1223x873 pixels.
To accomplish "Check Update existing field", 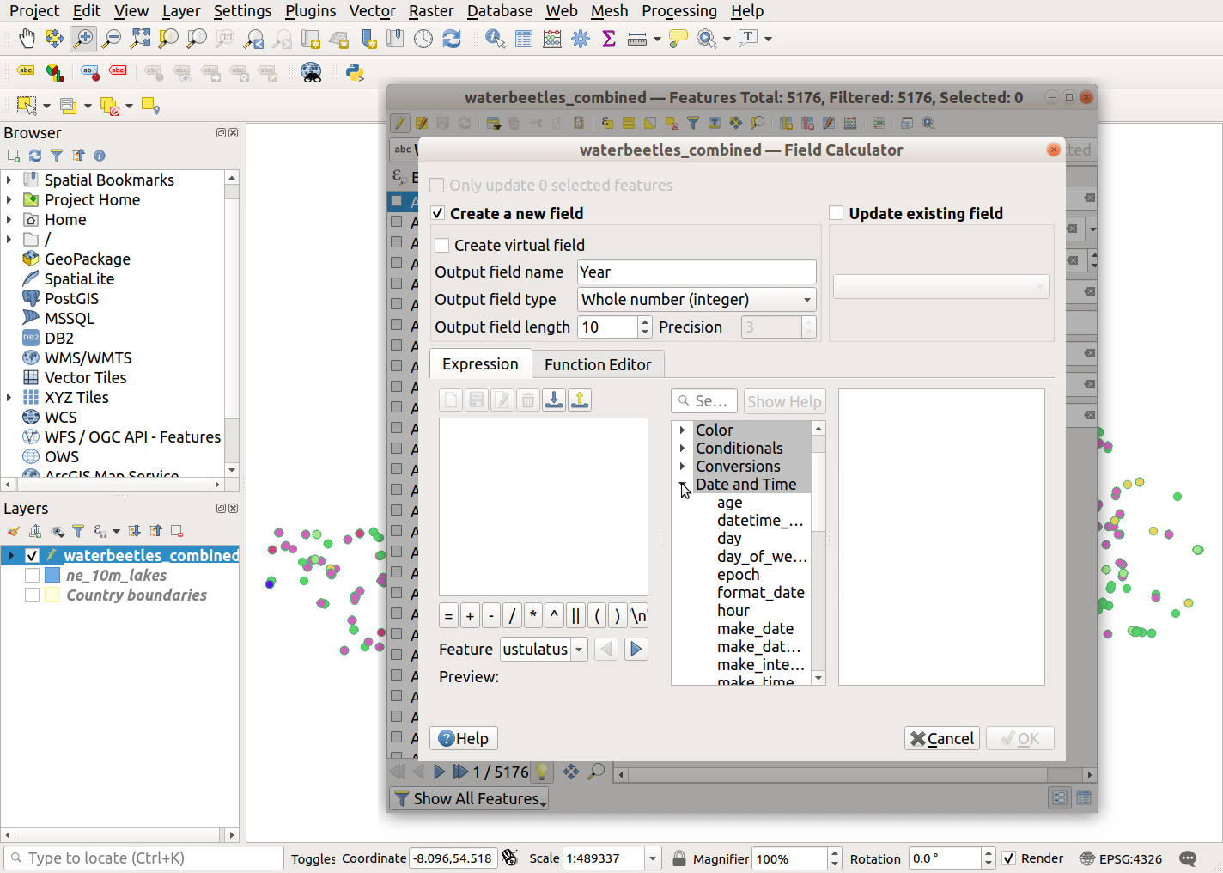I will click(x=836, y=213).
